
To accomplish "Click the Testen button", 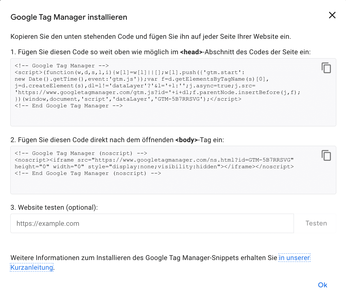I will (316, 223).
